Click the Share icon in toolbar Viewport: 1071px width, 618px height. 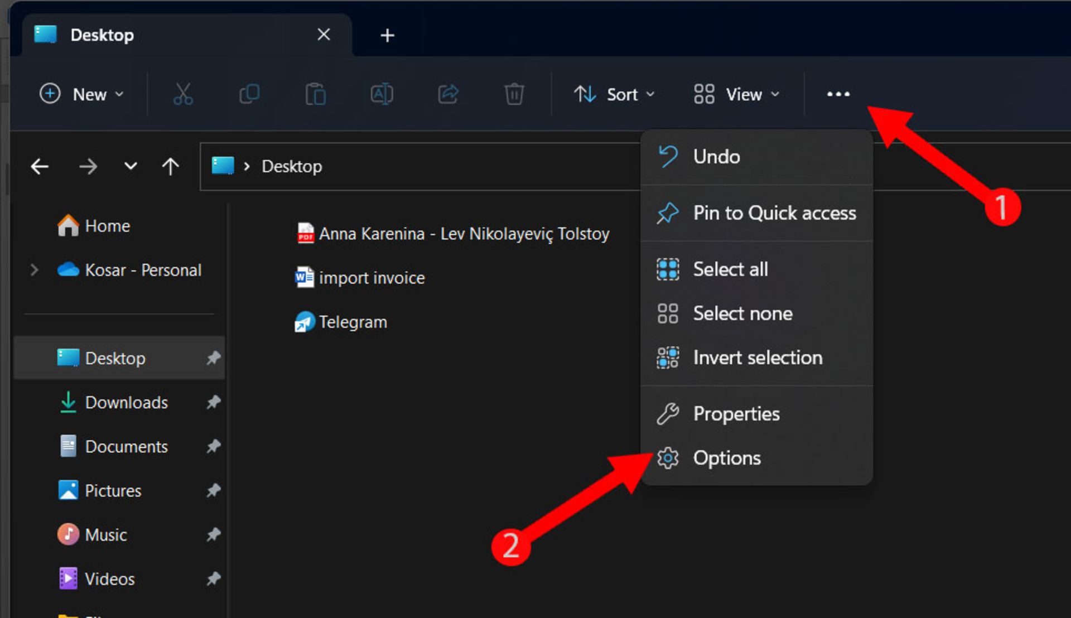pos(448,94)
